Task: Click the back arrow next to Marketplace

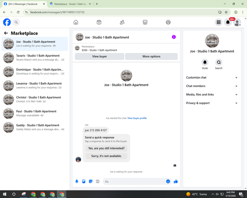Action: (6, 33)
